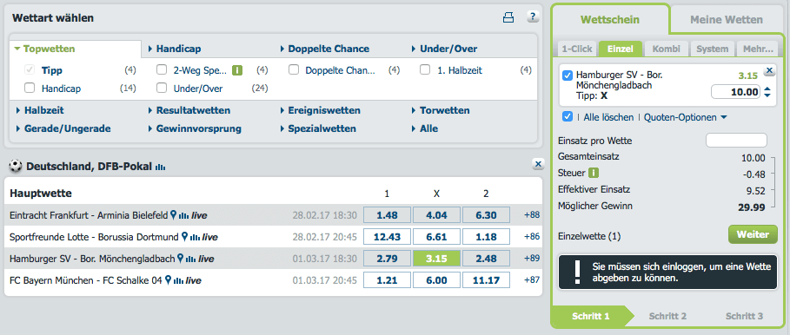
Task: Expand the Torwetten category
Action: [441, 110]
